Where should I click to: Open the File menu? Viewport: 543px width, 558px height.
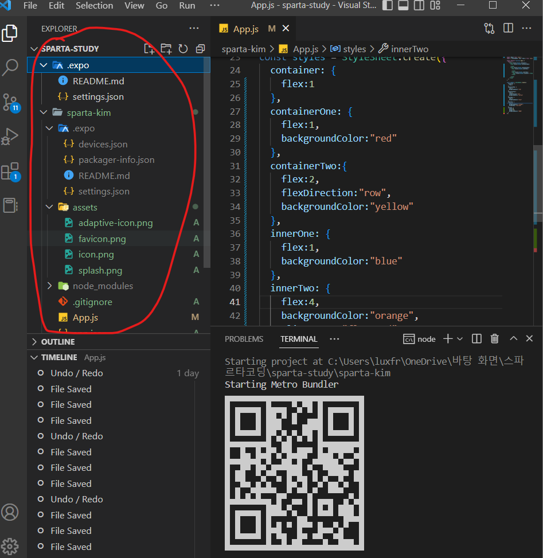(30, 6)
